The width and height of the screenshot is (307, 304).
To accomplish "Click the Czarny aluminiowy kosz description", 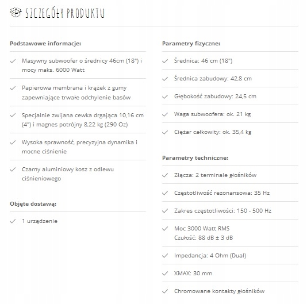I will pos(68,174).
